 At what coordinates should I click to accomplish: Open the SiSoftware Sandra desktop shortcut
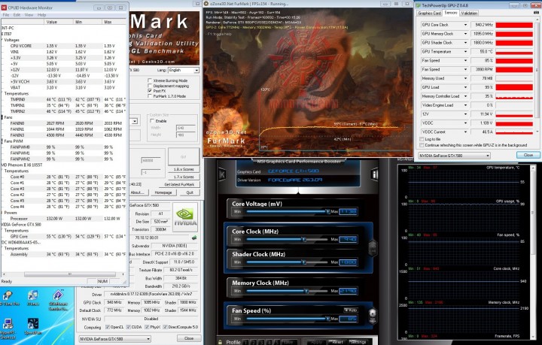point(58,299)
